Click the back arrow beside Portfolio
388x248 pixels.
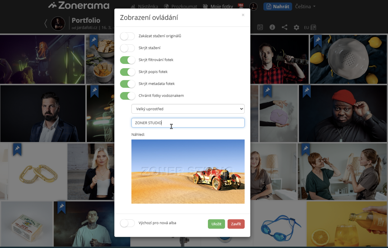46,23
